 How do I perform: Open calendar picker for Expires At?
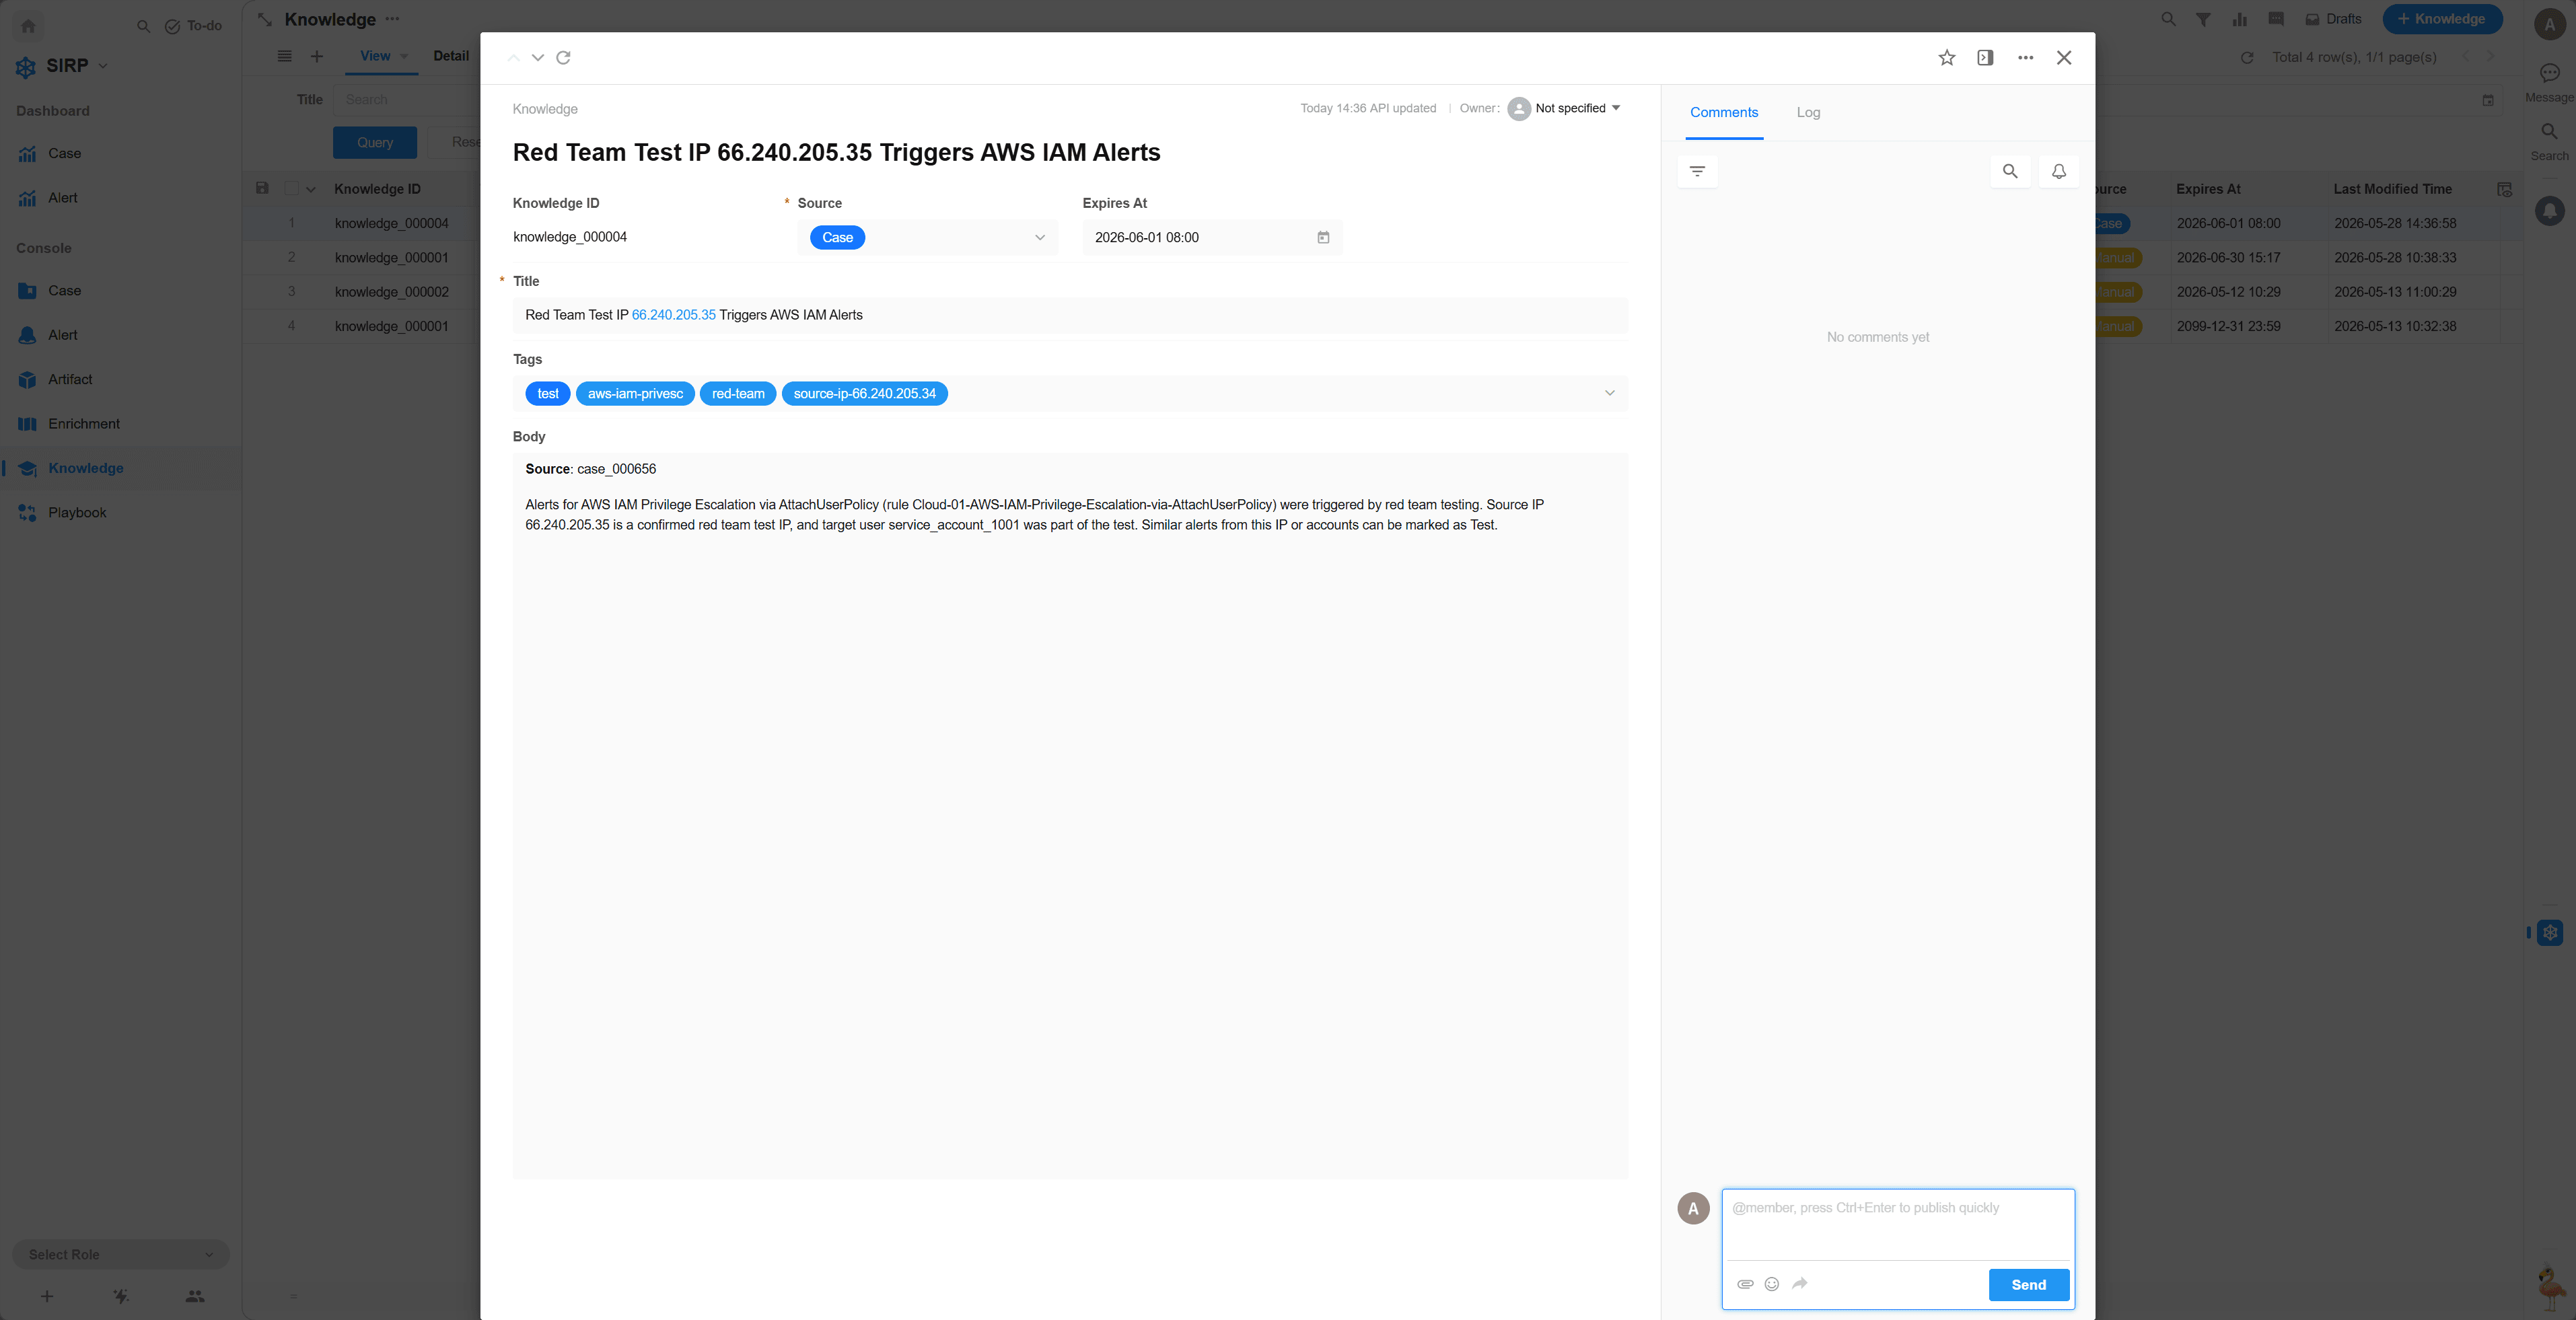[x=1323, y=238]
